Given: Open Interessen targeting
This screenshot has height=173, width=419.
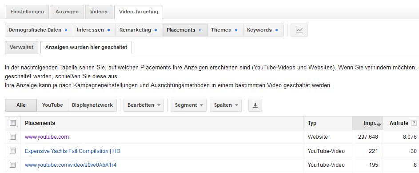Looking at the screenshot, I should (94, 30).
